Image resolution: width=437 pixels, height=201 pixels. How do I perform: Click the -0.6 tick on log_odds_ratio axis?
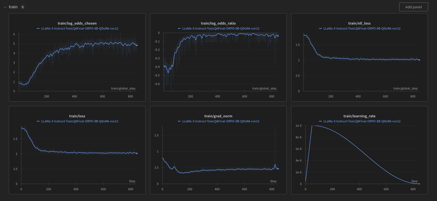[x=157, y=84]
